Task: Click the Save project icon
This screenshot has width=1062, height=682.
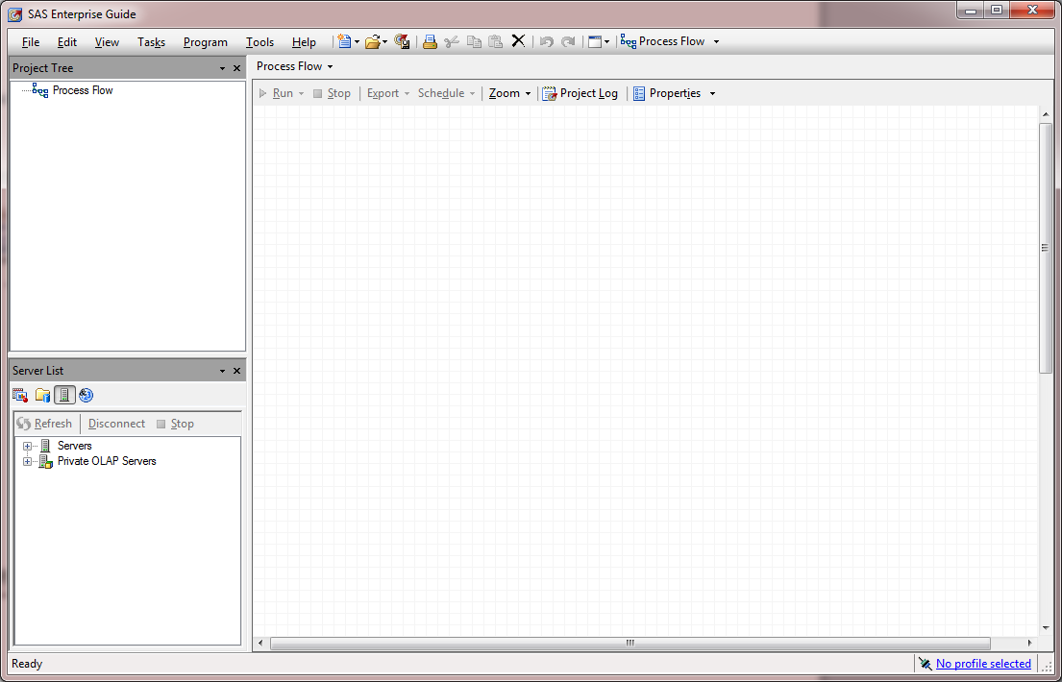Action: (x=403, y=41)
